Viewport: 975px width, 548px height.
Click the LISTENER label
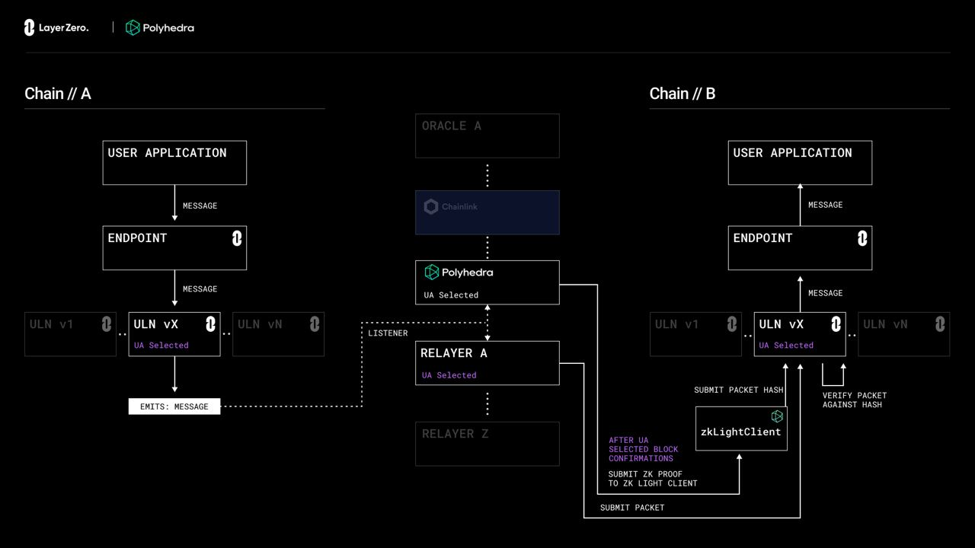(388, 333)
